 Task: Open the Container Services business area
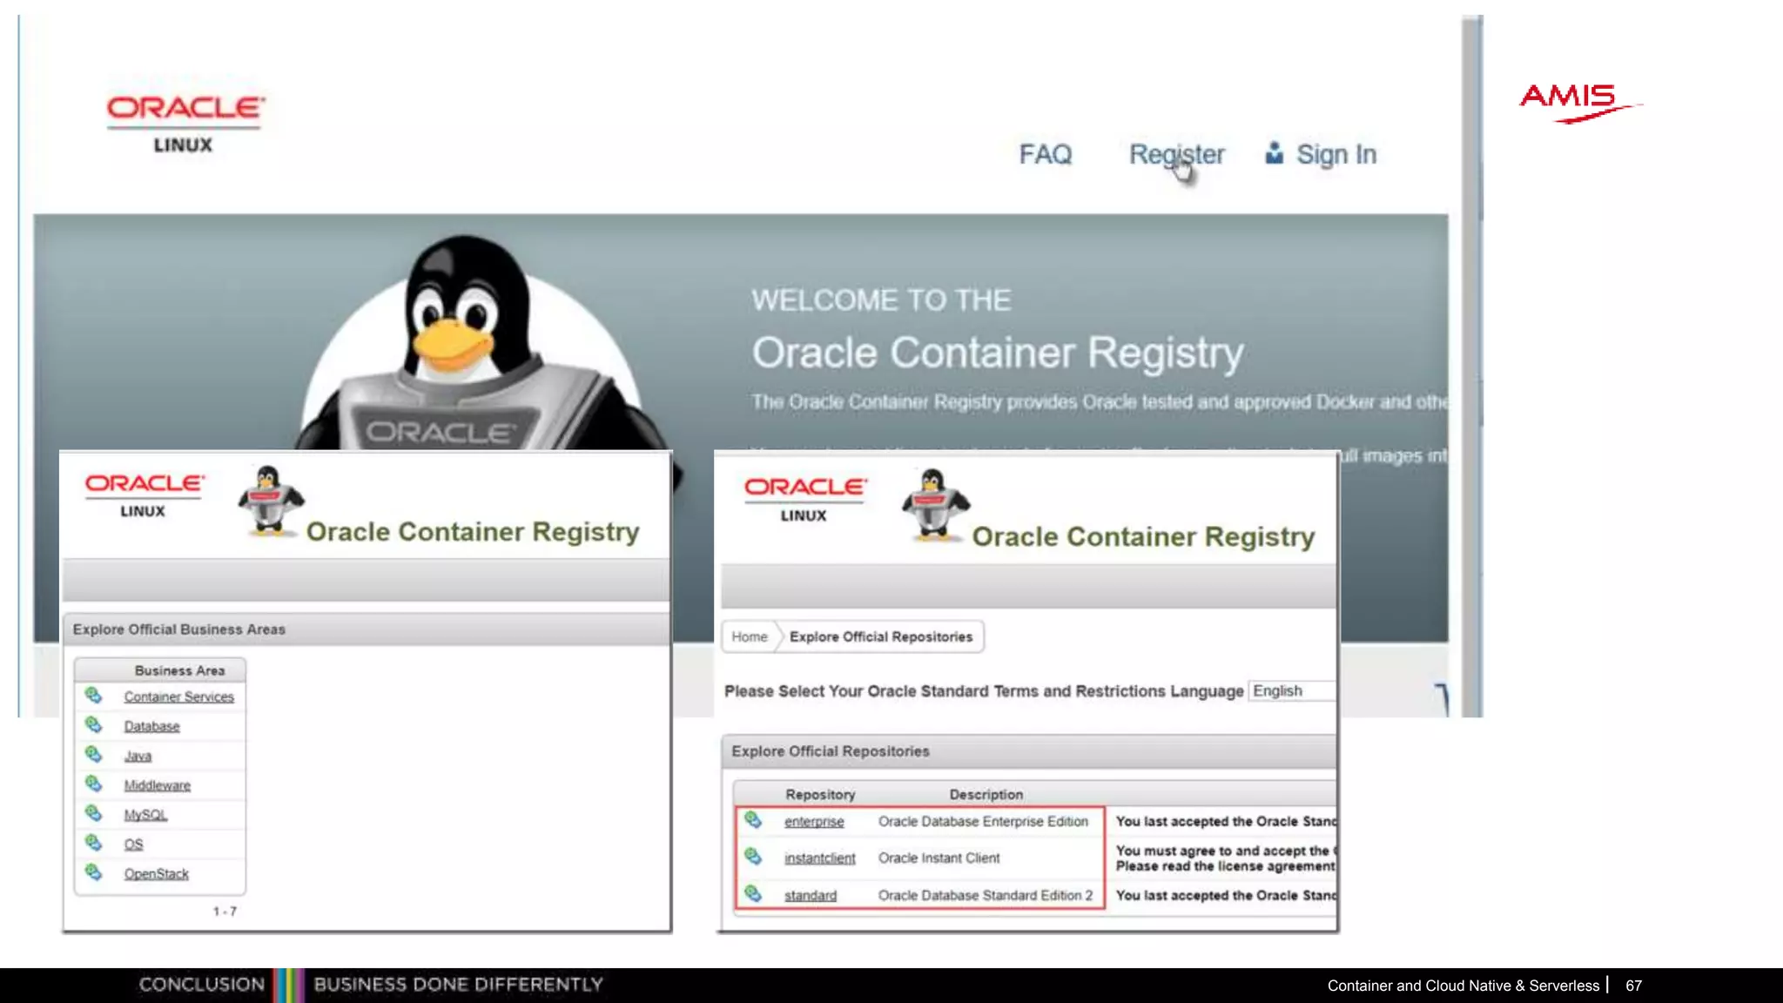click(x=178, y=697)
